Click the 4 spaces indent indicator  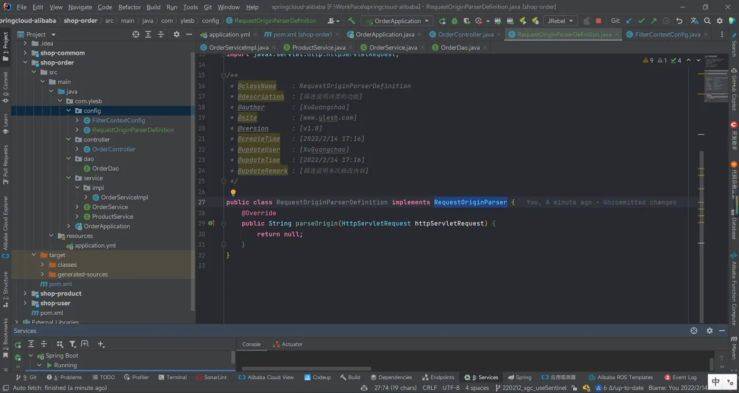click(477, 388)
